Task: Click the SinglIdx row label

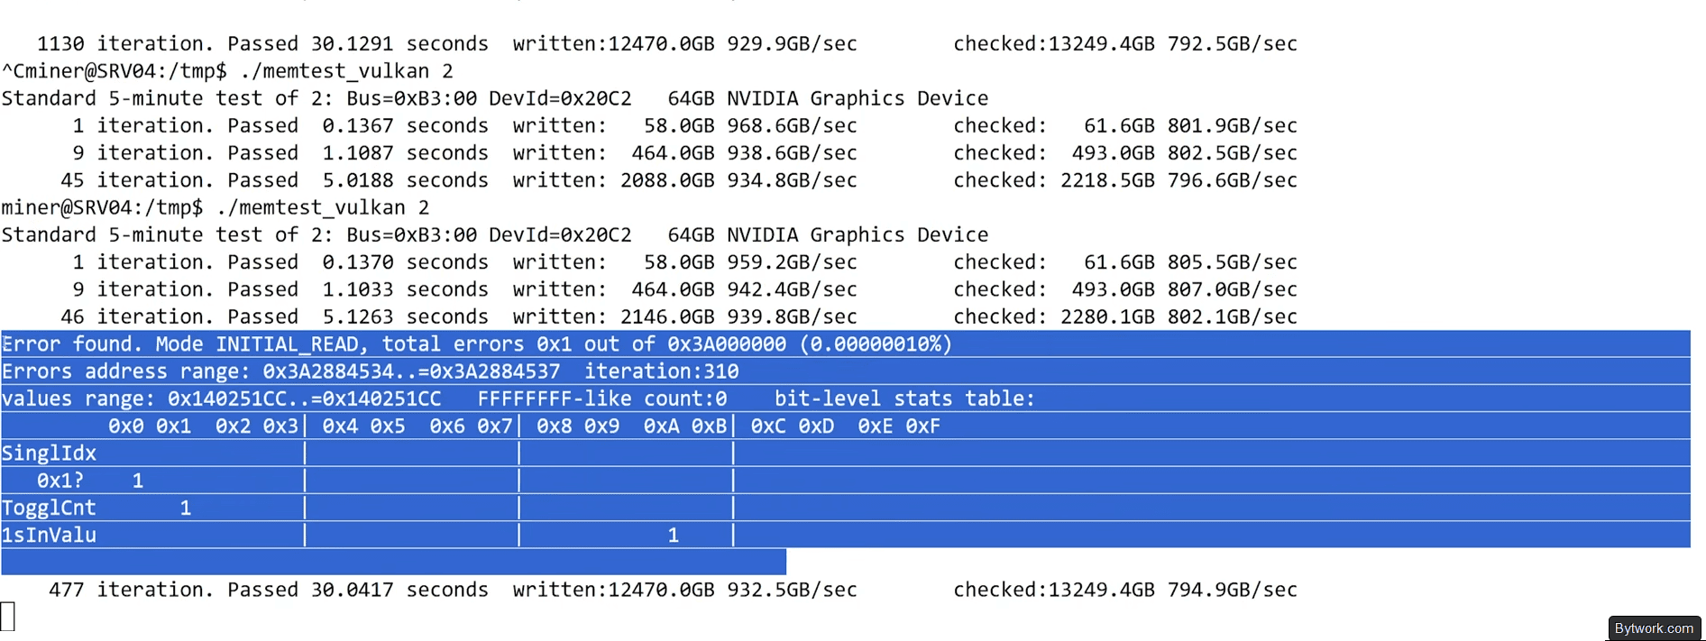Action: click(x=49, y=453)
